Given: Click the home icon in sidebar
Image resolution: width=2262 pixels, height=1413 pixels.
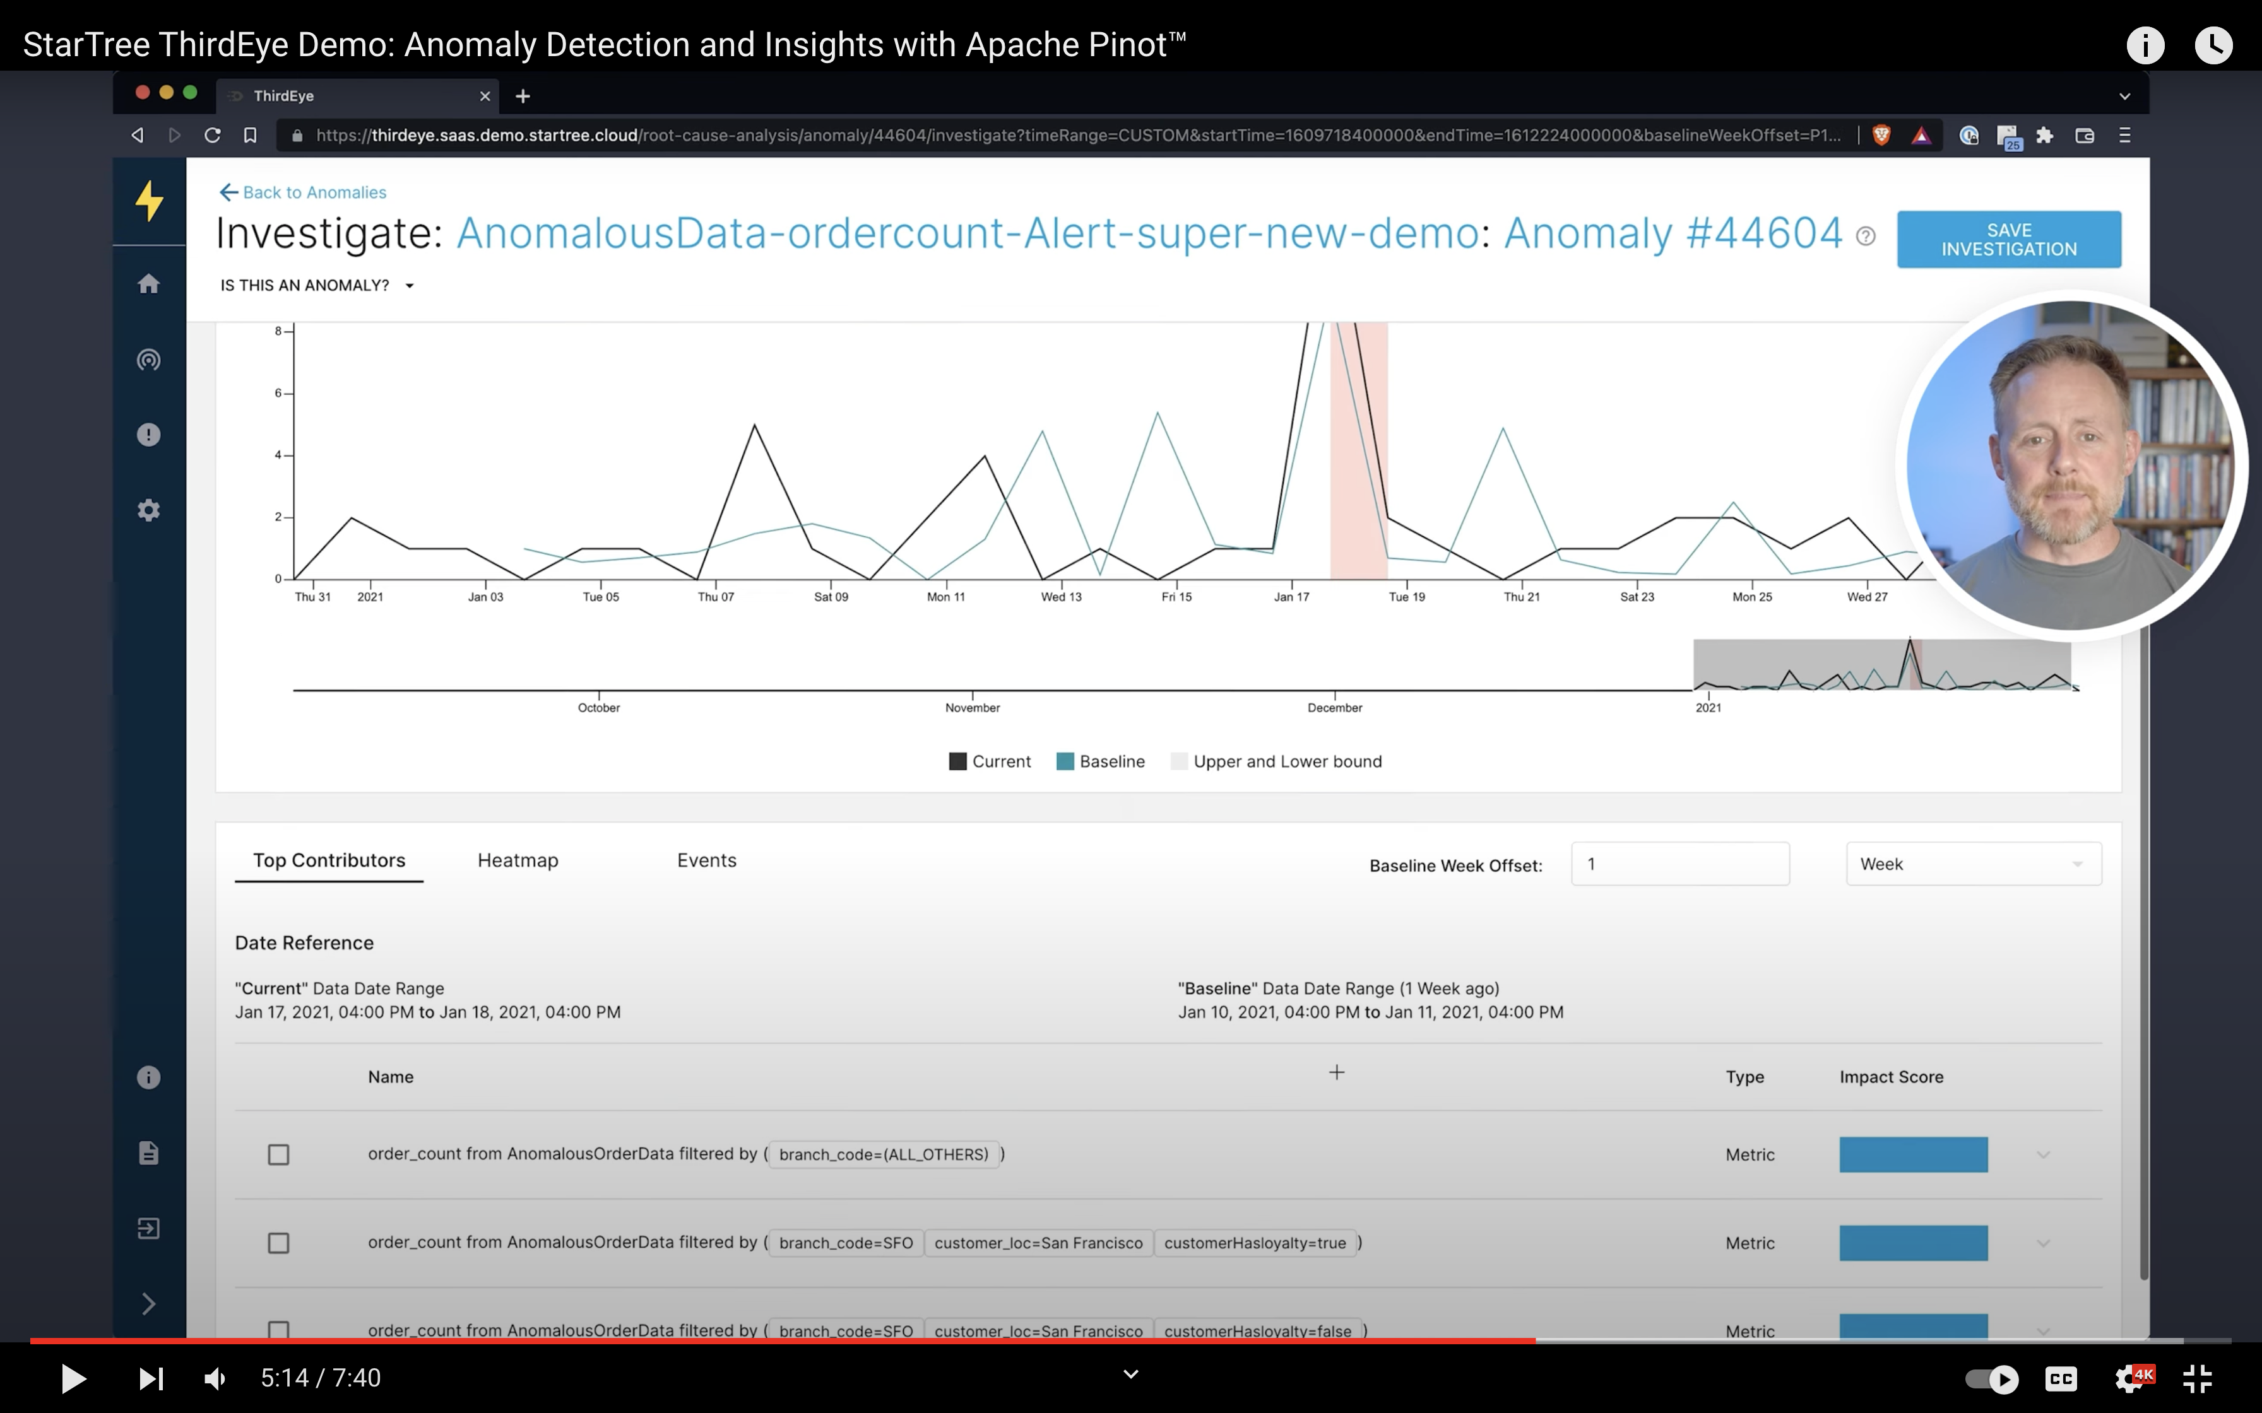Looking at the screenshot, I should 148,284.
